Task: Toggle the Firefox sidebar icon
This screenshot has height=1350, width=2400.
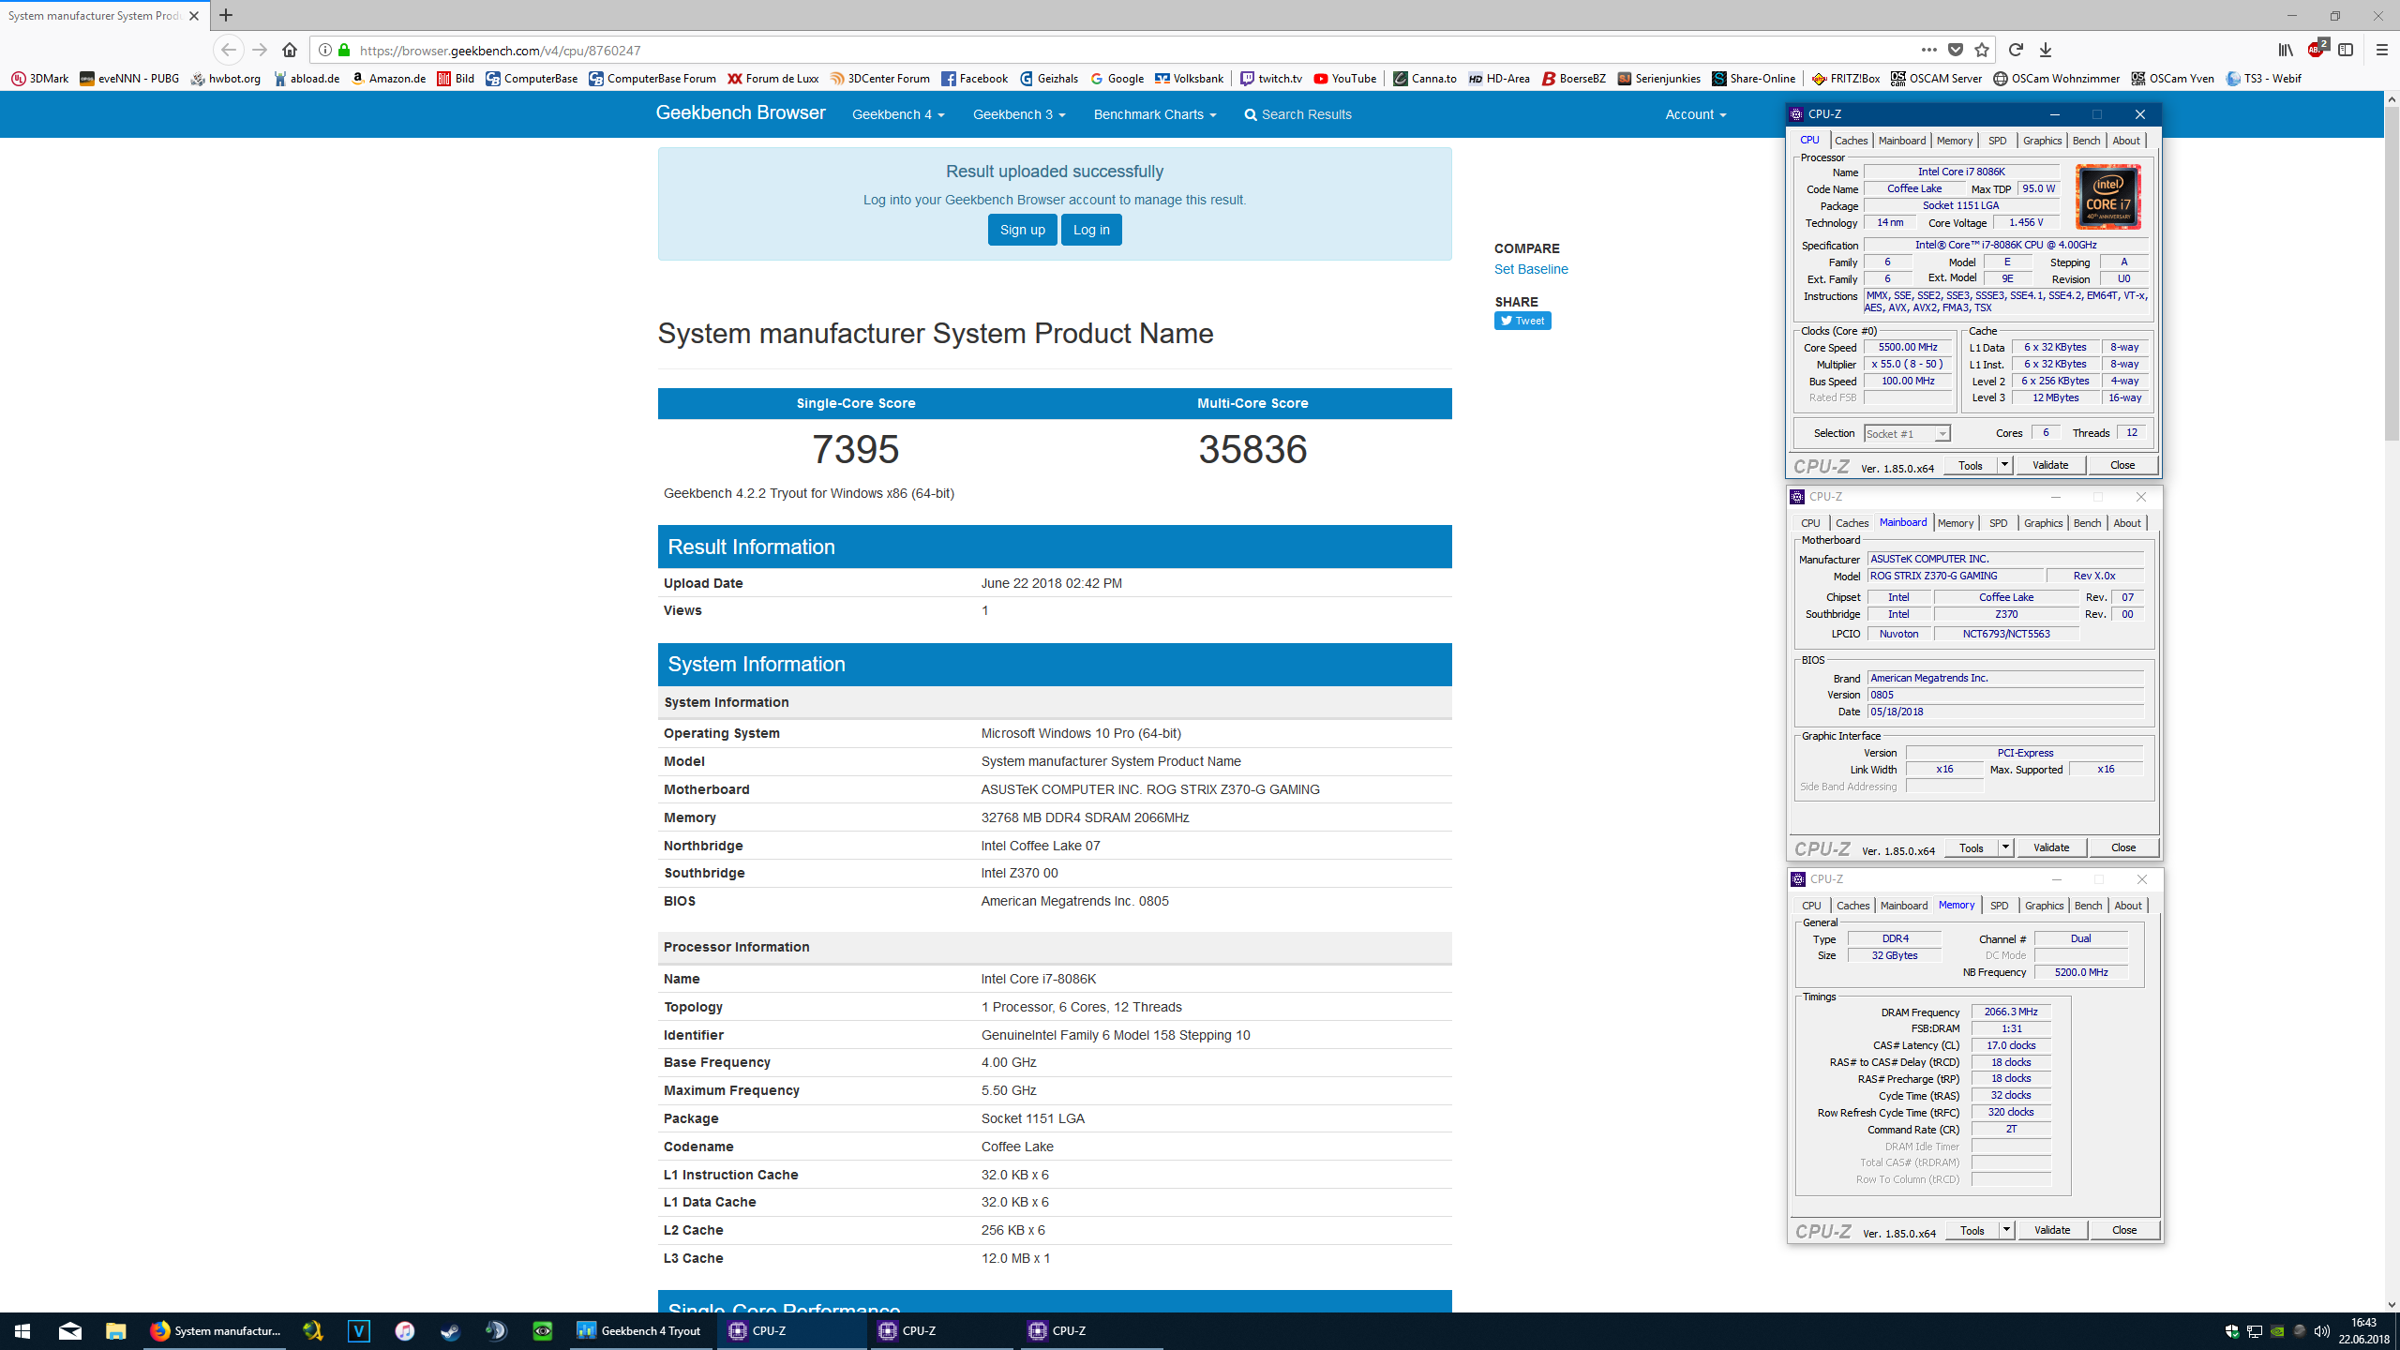Action: pyautogui.click(x=2346, y=50)
